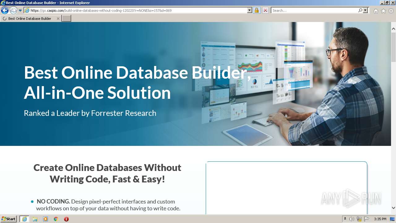Open the Action Center flag icon
The height and width of the screenshot is (223, 396).
tap(367, 219)
